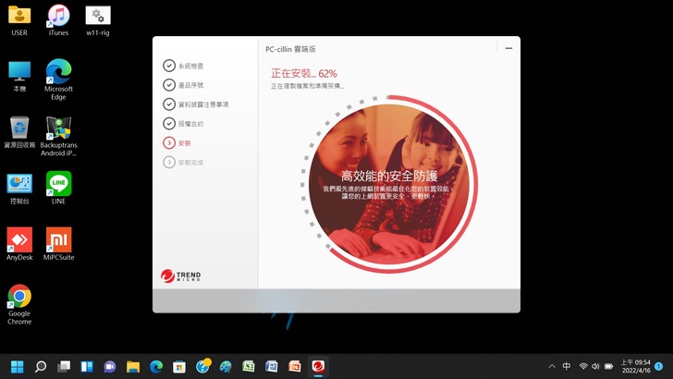
Task: Open the Chat icon on the taskbar
Action: (x=110, y=367)
